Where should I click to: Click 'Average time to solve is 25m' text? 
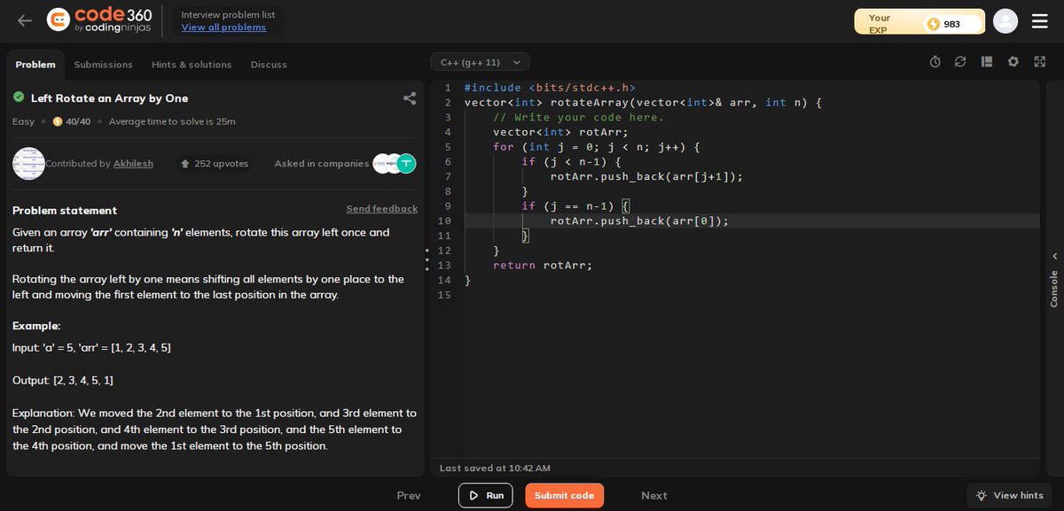(172, 121)
